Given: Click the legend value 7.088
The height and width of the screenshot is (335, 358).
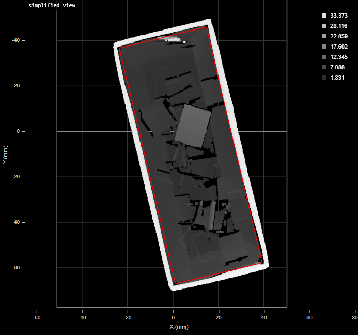Looking at the screenshot, I should [337, 67].
